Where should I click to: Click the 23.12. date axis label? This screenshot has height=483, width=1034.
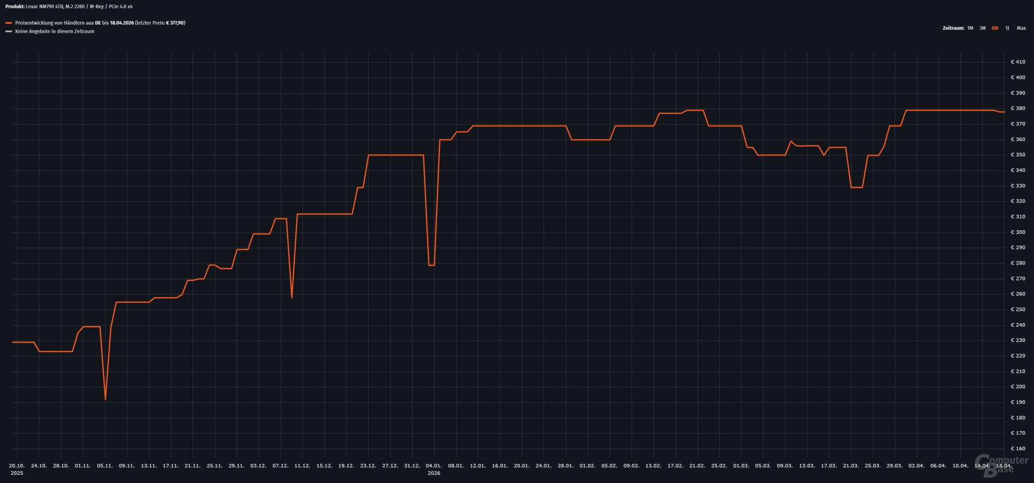click(368, 466)
